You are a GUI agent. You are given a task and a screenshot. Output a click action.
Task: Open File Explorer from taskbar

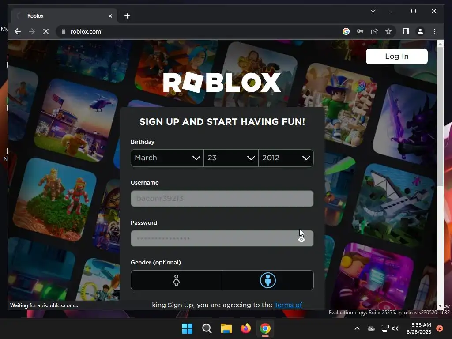(x=226, y=328)
